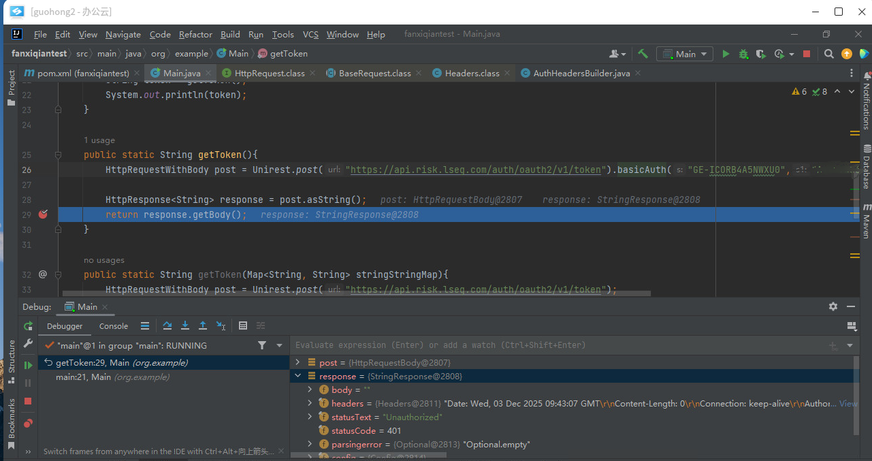Stop debugging with red square in Debug sidebar
The image size is (872, 461).
(28, 401)
